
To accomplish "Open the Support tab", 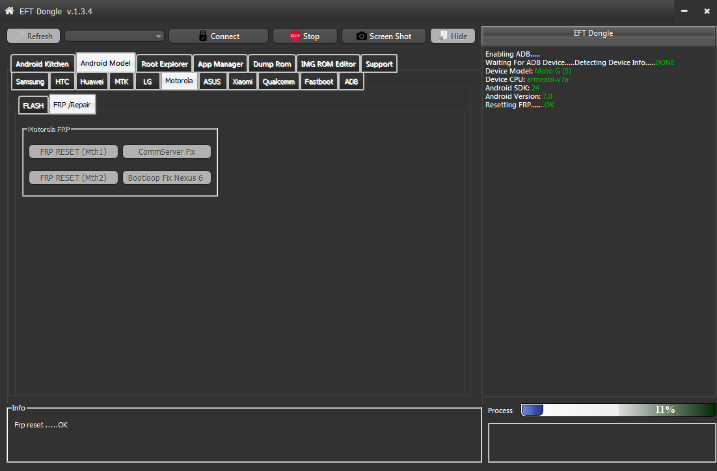I will 379,64.
